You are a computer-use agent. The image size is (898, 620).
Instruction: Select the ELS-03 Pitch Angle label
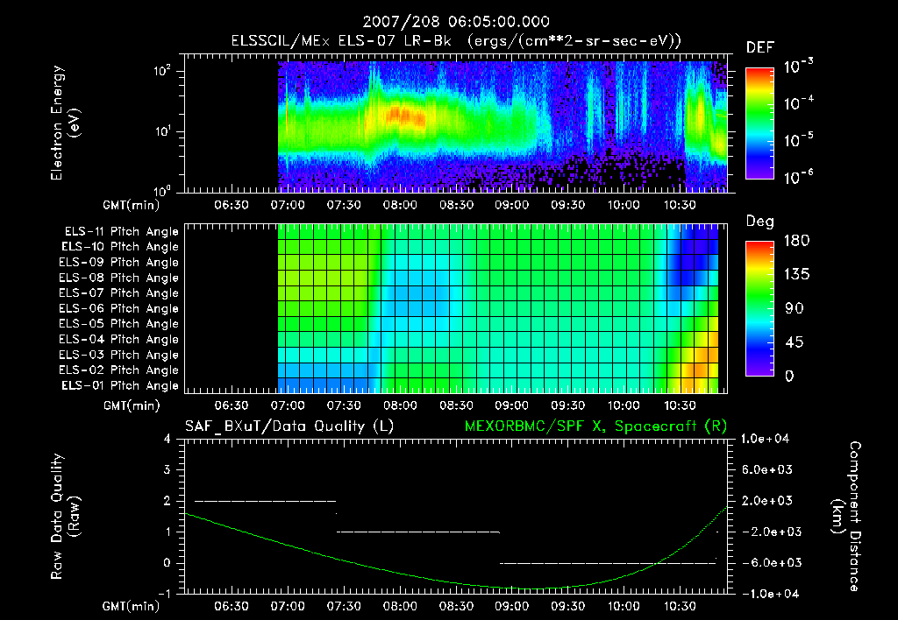coord(119,355)
